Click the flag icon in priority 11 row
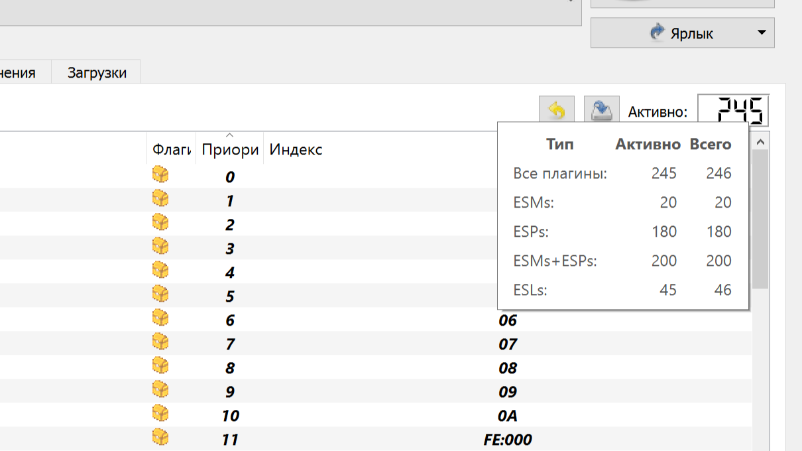The height and width of the screenshot is (451, 802). [160, 438]
